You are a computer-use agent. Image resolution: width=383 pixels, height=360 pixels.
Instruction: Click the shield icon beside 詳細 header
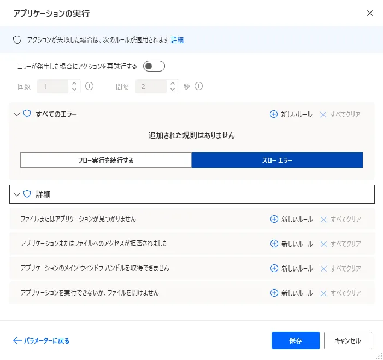(x=27, y=194)
